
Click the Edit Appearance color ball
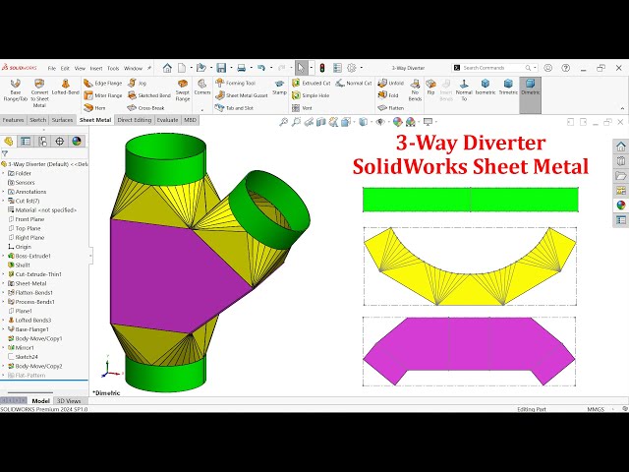397,122
